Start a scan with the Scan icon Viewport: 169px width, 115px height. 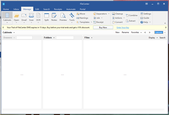[32, 15]
